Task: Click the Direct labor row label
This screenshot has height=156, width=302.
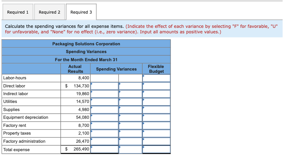Action: click(14, 86)
